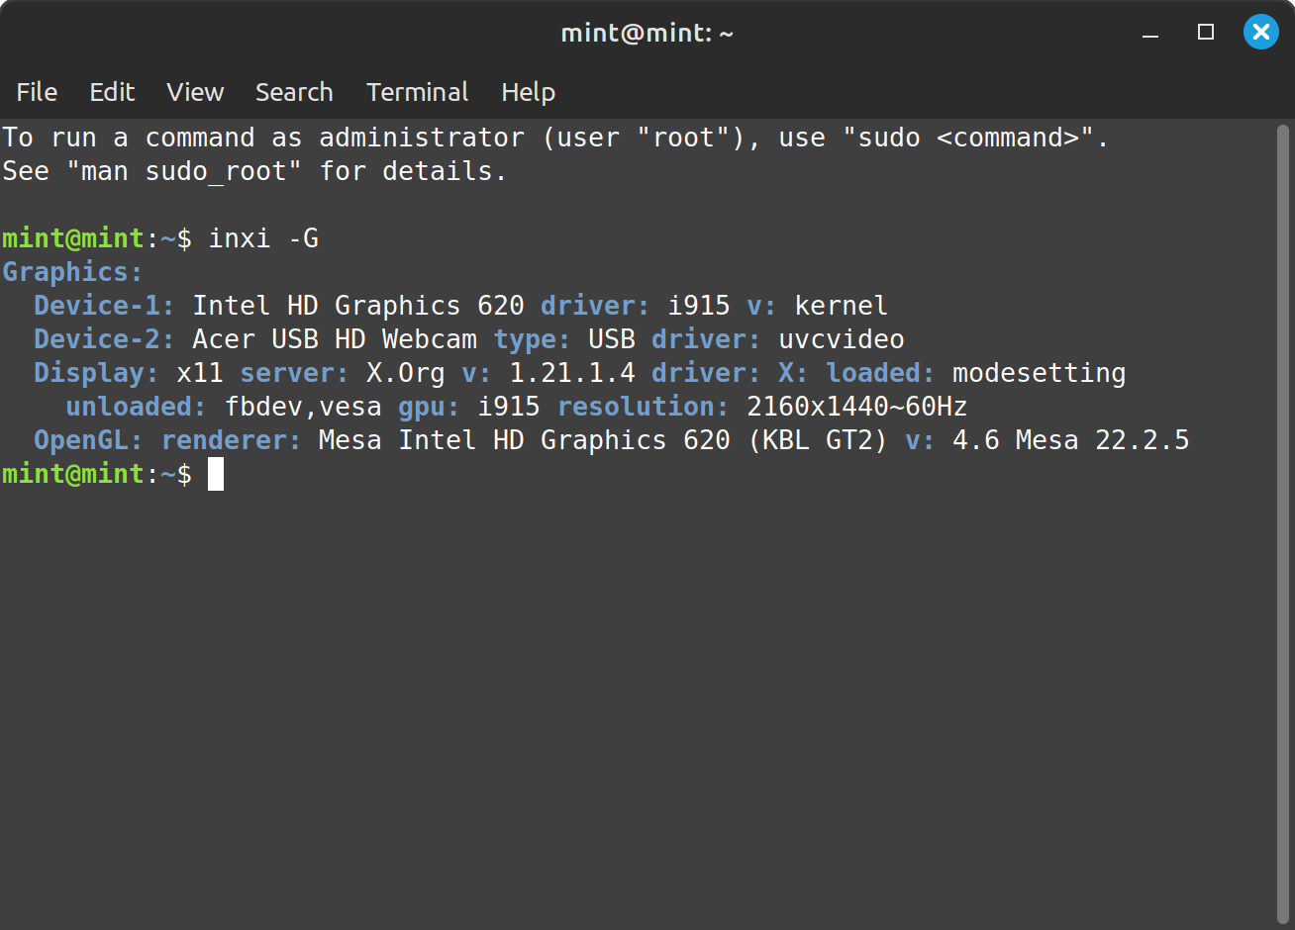The width and height of the screenshot is (1295, 930).
Task: Click the resolution value 2160x1440~60Hz
Action: 856,407
